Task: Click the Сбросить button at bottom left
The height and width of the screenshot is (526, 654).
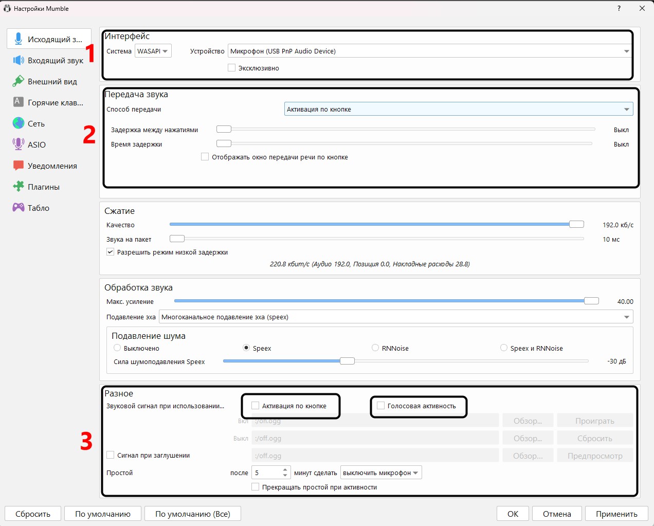Action: (x=33, y=514)
